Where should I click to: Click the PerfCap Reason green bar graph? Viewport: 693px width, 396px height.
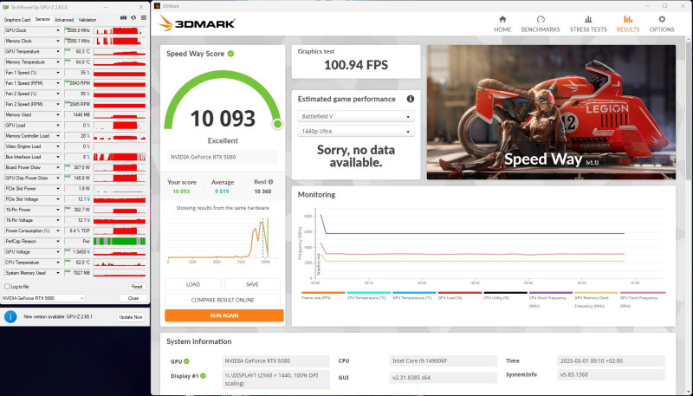[120, 241]
